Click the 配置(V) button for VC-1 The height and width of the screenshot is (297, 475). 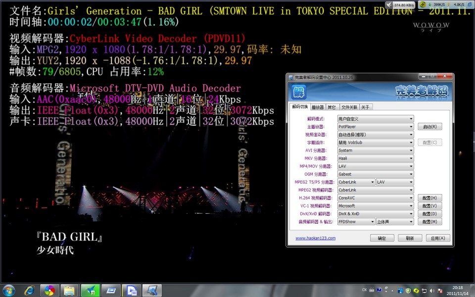430,206
